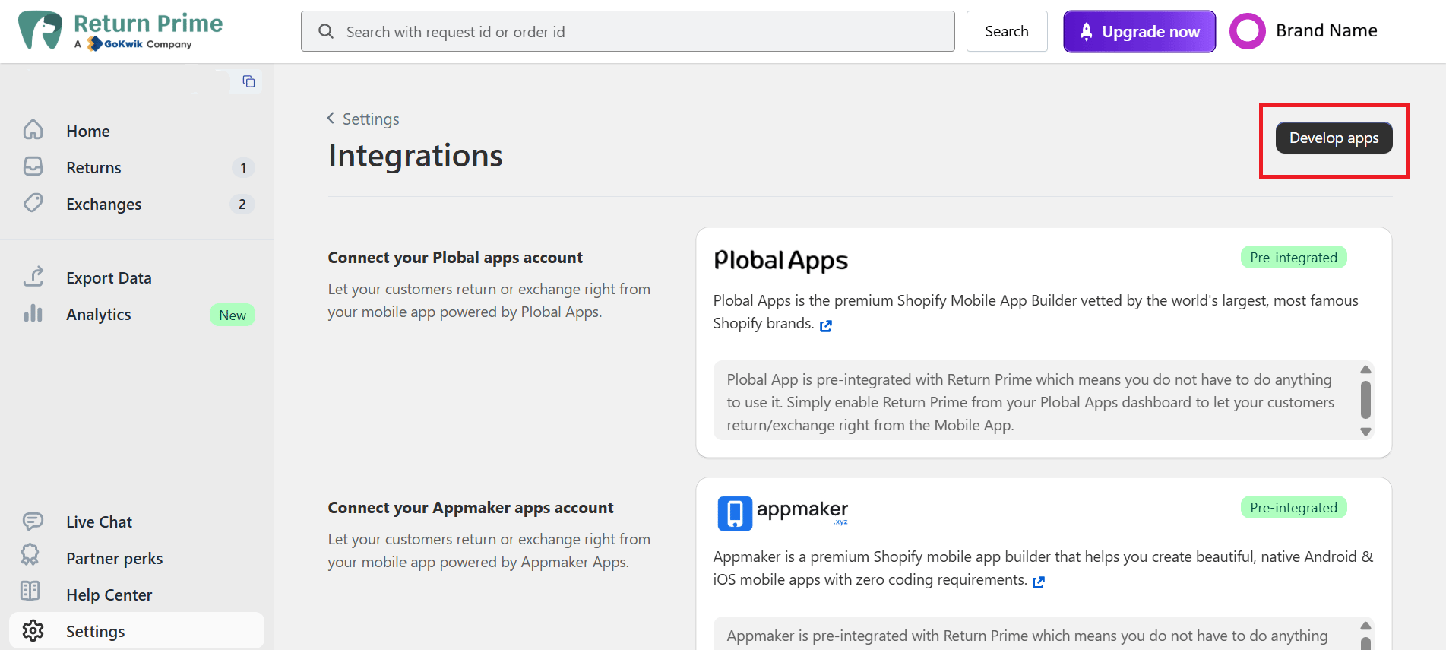Click the Plobal Apps logo
The height and width of the screenshot is (650, 1446).
[780, 261]
